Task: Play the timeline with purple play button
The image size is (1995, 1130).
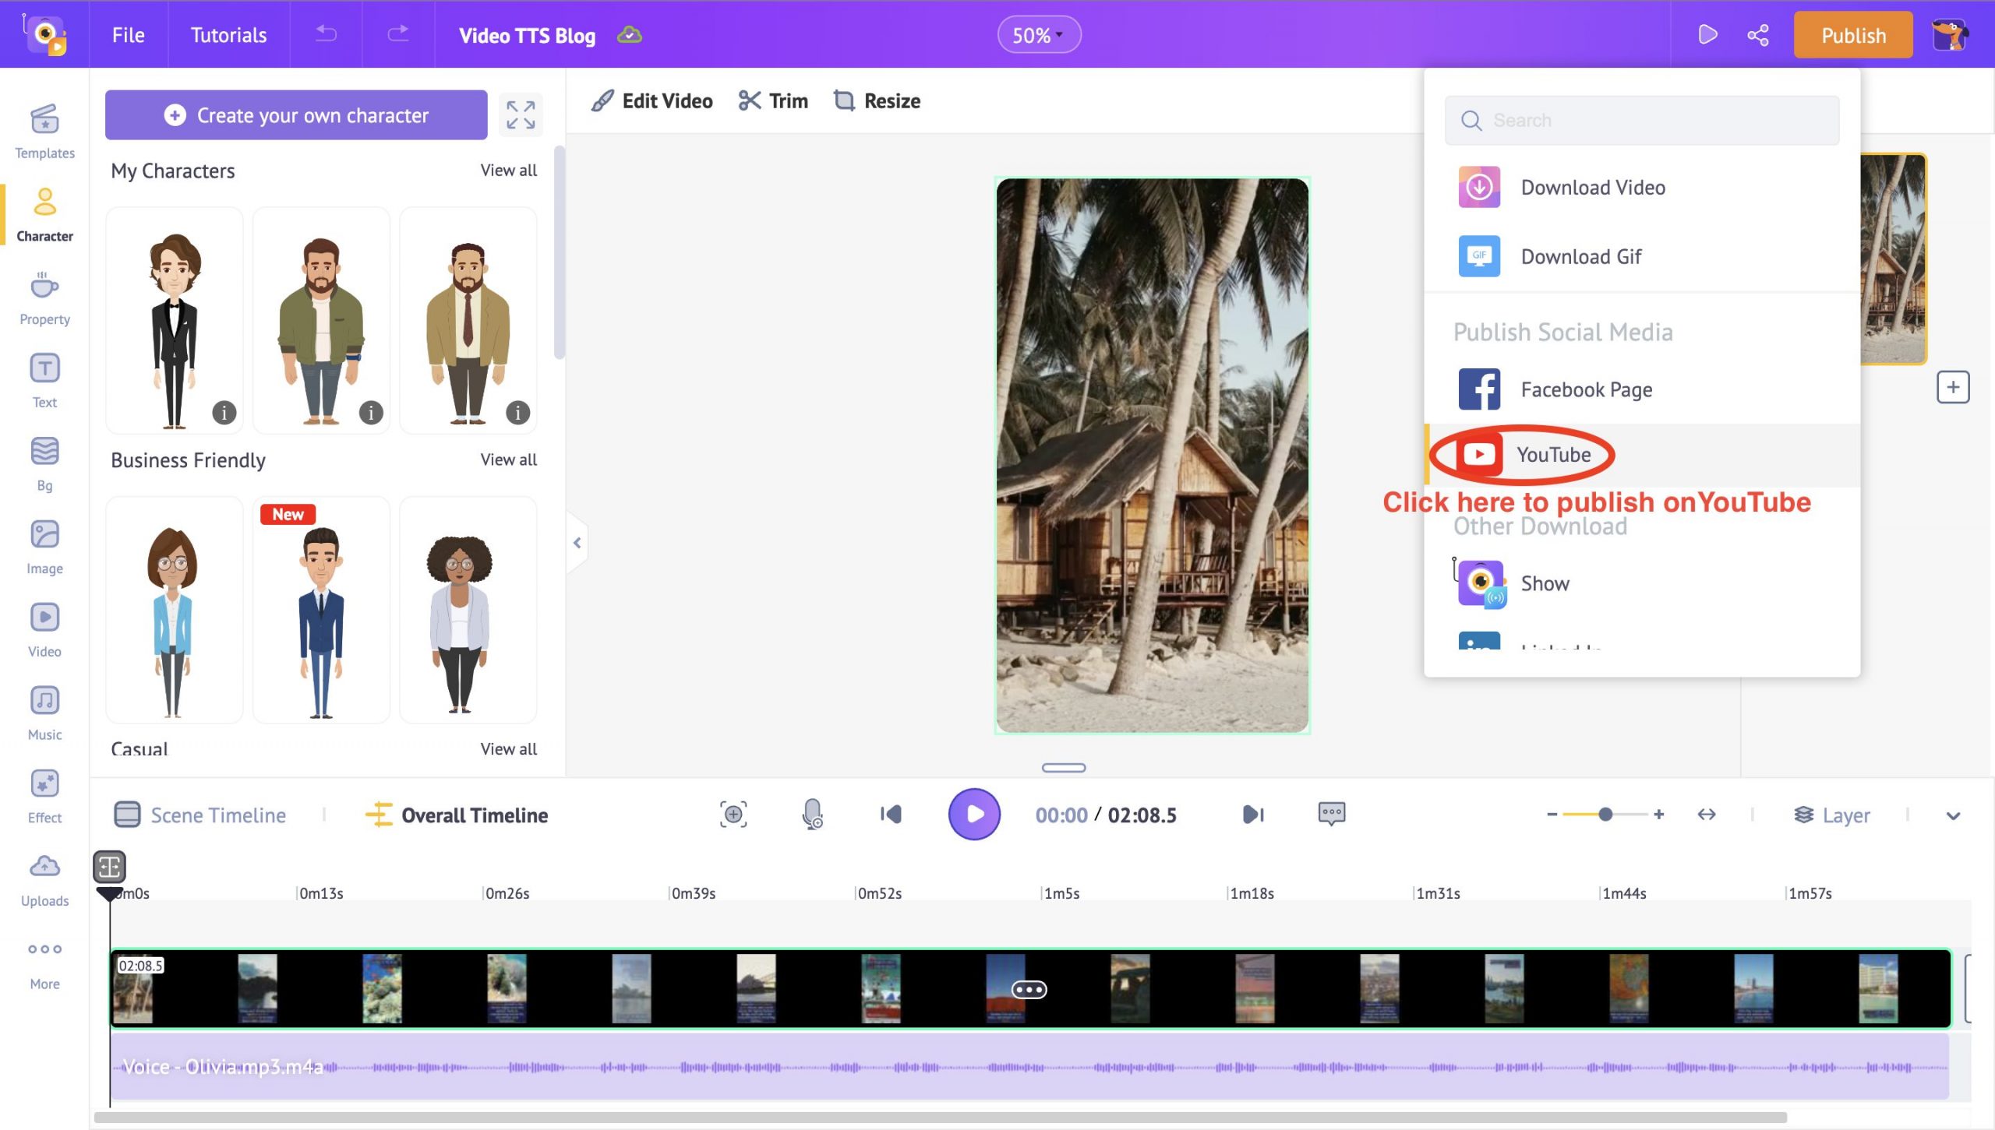Action: tap(974, 815)
